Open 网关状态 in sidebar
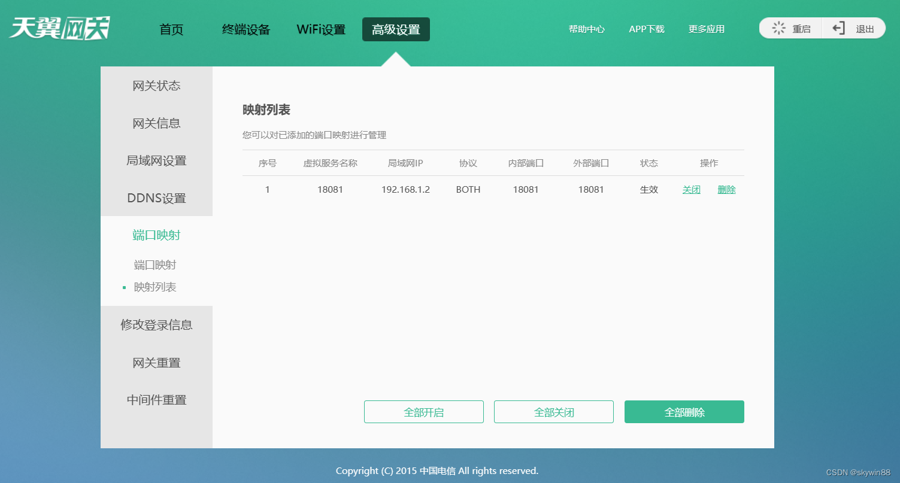The height and width of the screenshot is (483, 900). click(x=156, y=86)
